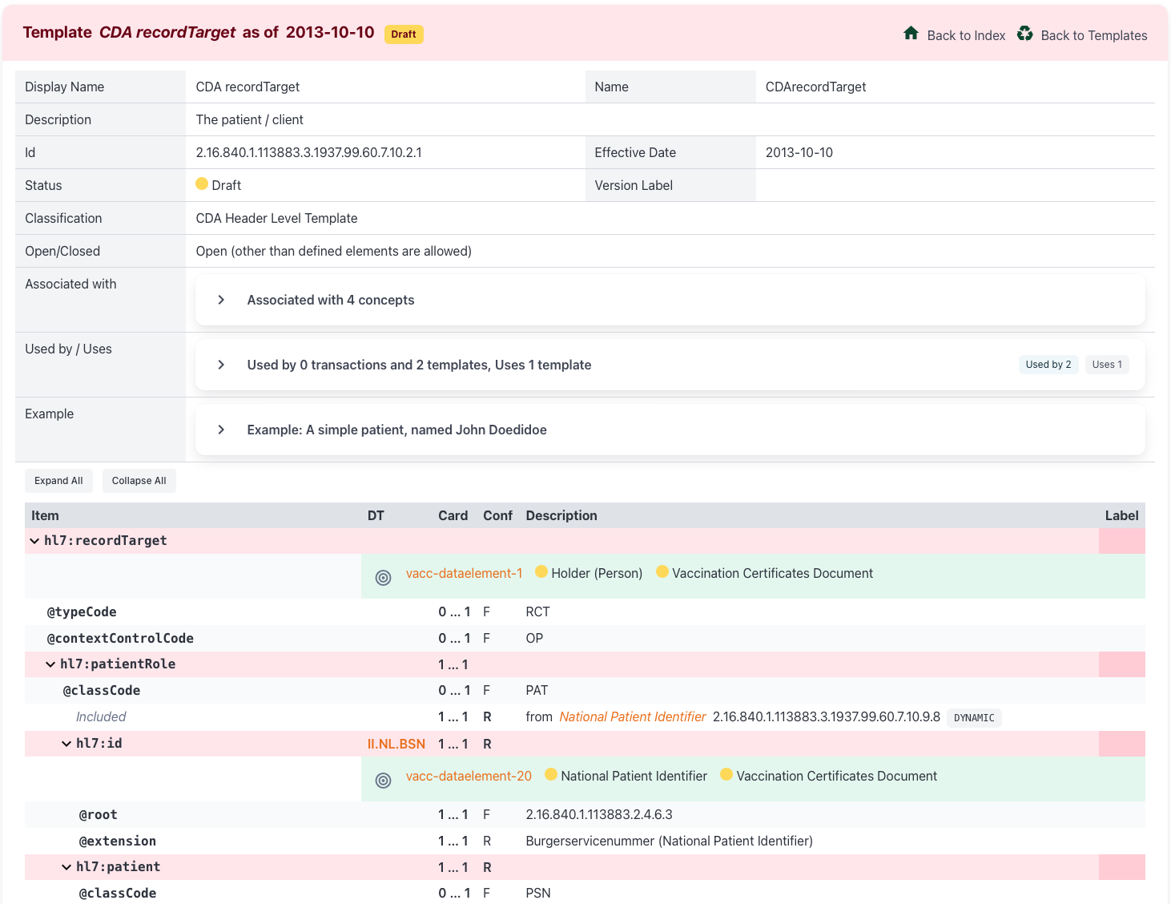Click the home icon beside Back to Index
This screenshot has width=1171, height=904.
point(911,34)
